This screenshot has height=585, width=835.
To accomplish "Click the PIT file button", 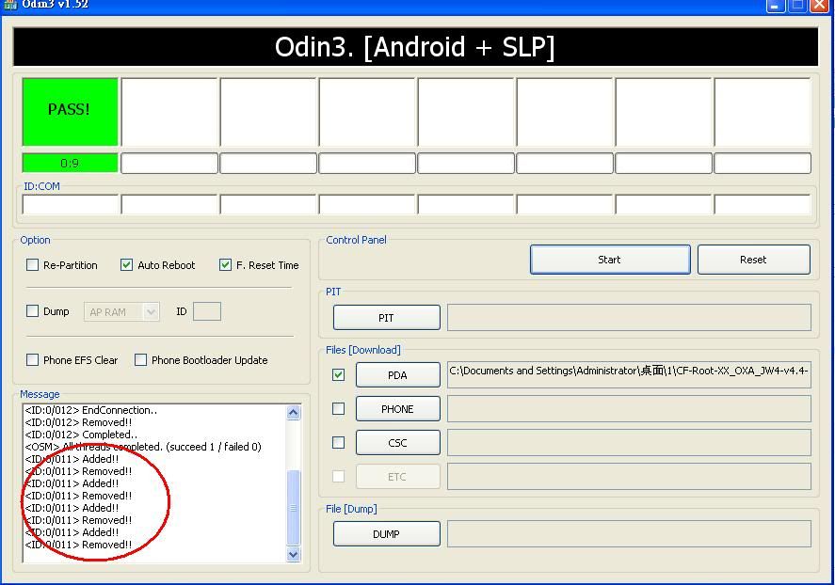I will (x=386, y=318).
